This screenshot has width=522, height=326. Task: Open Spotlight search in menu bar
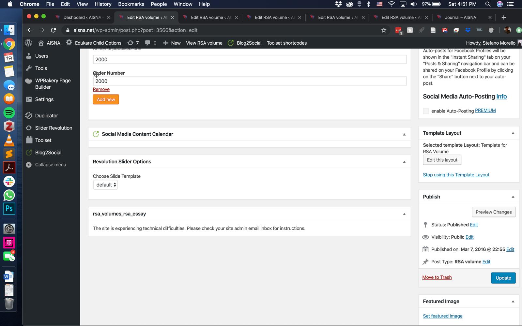pyautogui.click(x=488, y=4)
